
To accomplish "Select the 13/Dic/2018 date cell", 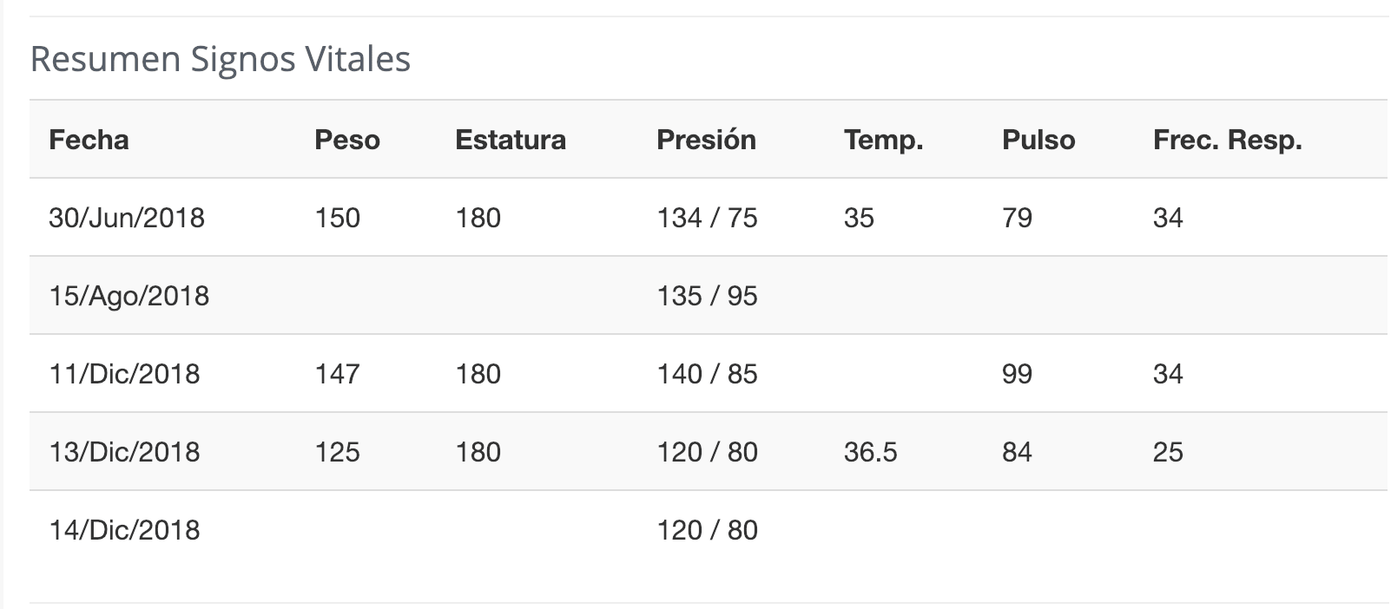I will (124, 452).
